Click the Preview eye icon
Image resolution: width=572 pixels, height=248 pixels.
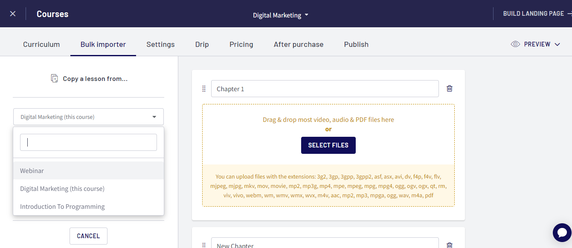tap(515, 44)
